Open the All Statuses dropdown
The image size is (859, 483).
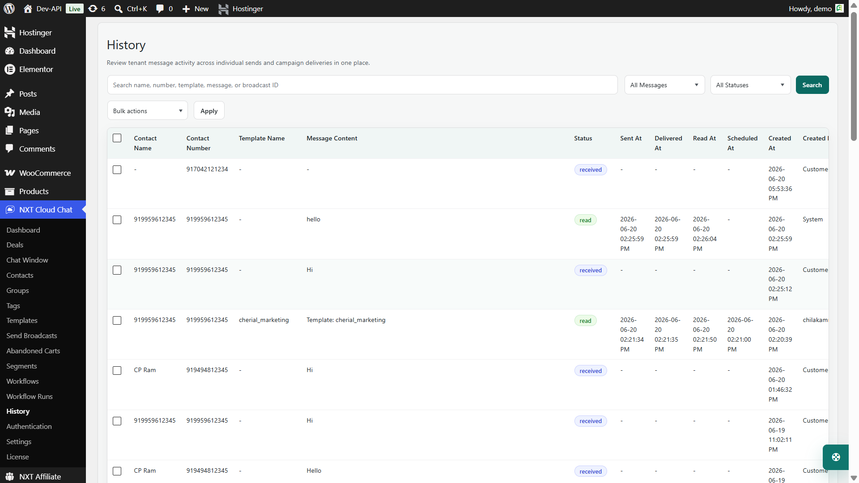point(750,85)
